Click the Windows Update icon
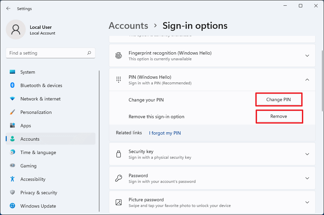 point(12,206)
